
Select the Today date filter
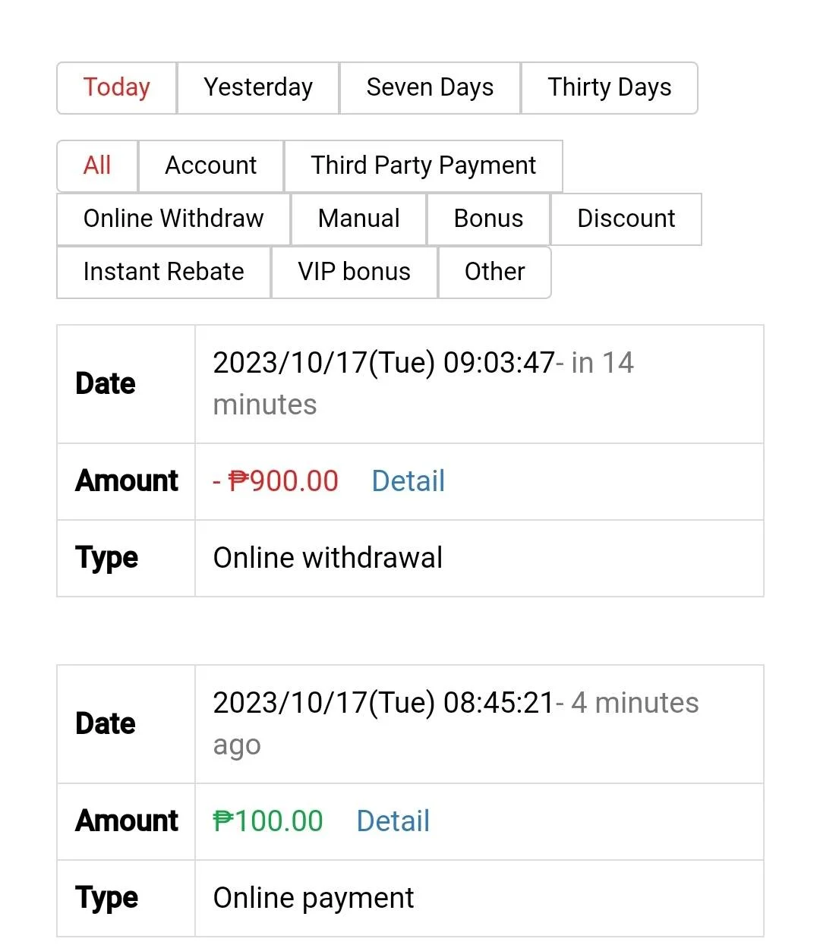coord(117,88)
